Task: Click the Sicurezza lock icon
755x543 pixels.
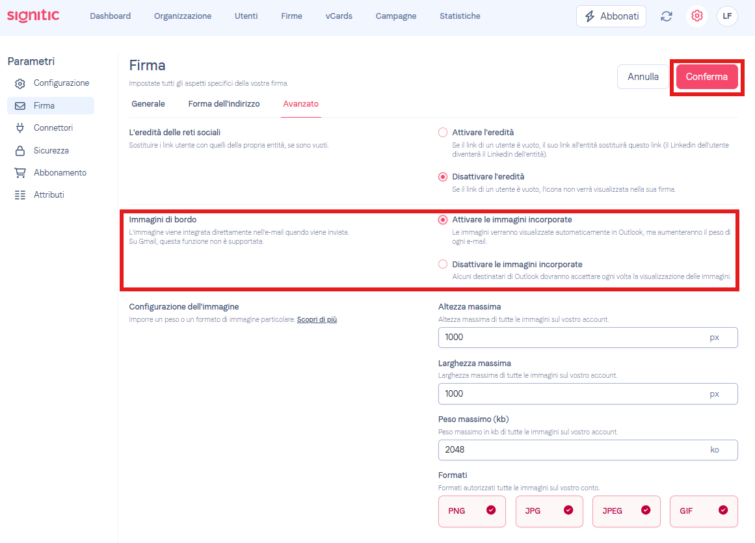Action: [20, 151]
